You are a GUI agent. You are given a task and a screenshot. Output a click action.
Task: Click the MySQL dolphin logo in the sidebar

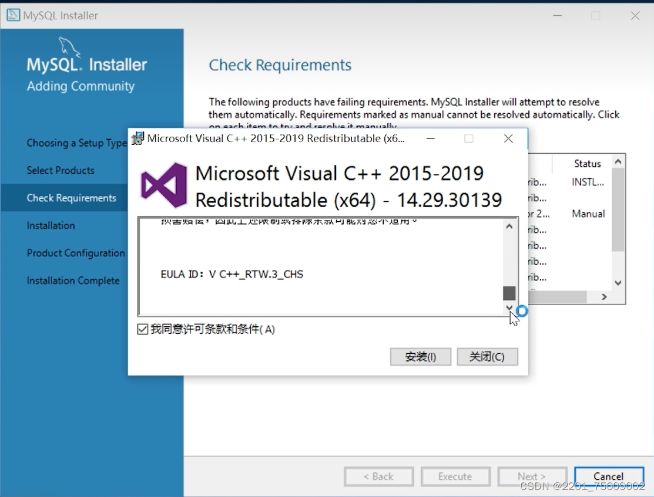(69, 46)
